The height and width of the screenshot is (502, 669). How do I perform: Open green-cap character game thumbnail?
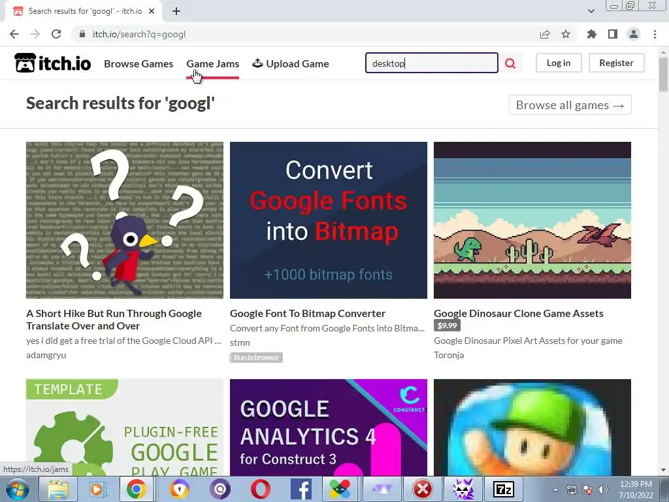pos(532,427)
